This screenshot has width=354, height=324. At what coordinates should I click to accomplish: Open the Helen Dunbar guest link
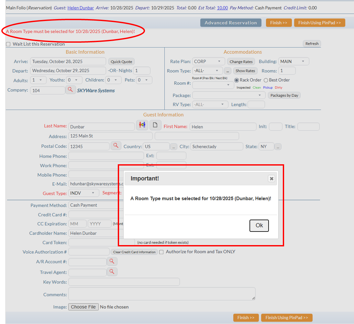point(81,8)
